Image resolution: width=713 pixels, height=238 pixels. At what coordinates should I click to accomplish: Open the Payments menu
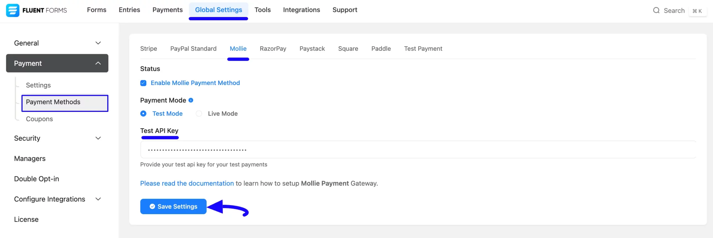tap(168, 10)
